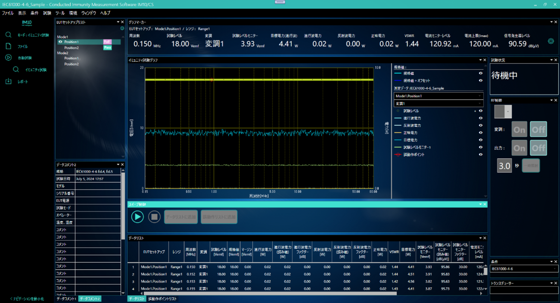
Task: Toggle visibility of 規格値 line
Action: (x=480, y=73)
